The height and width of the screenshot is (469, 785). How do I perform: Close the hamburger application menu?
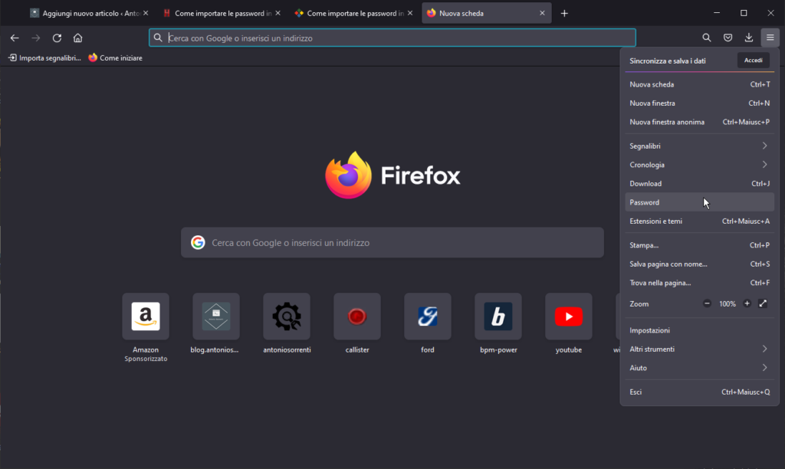770,38
